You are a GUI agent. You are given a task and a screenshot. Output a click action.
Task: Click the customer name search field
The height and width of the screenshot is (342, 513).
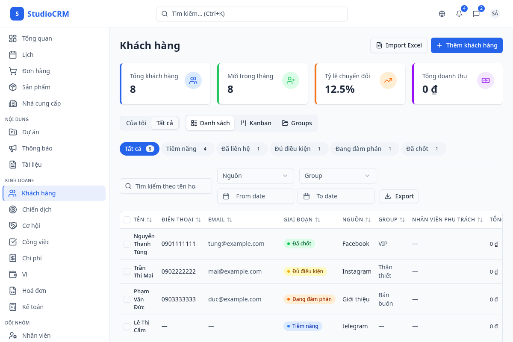pos(166,186)
